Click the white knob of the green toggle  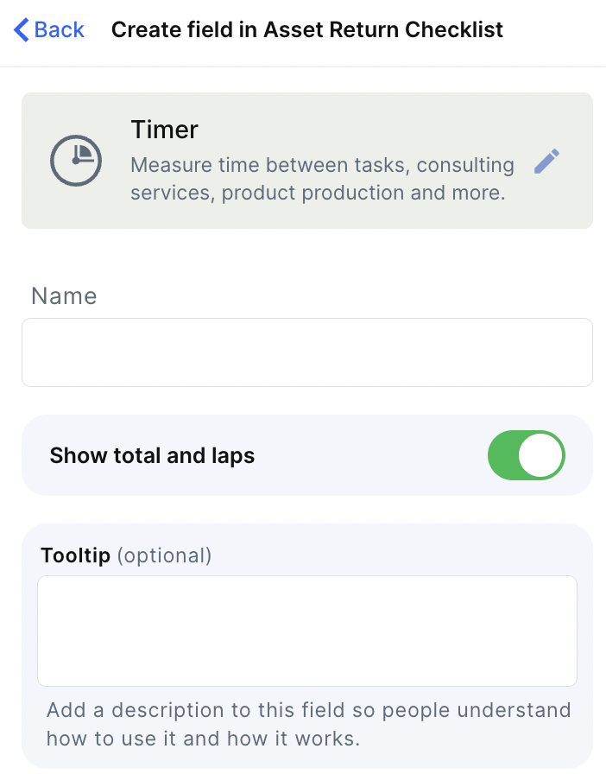click(x=541, y=455)
